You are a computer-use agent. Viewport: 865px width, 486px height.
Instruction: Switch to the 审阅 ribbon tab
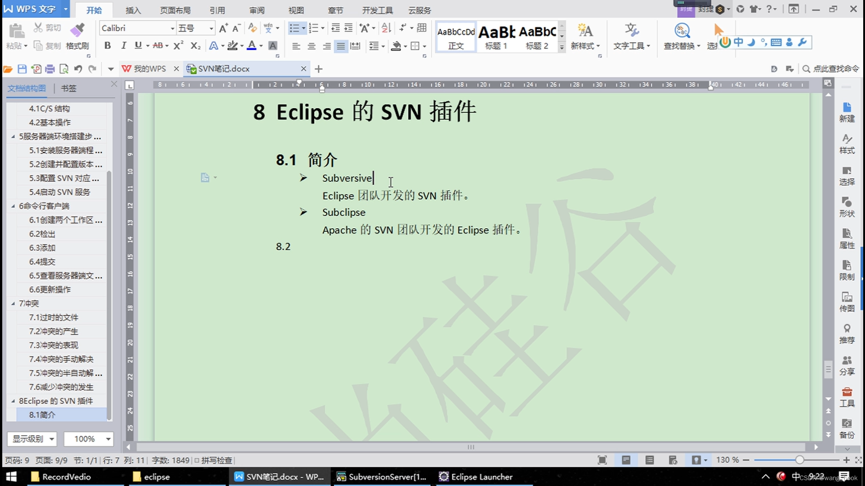tap(257, 10)
